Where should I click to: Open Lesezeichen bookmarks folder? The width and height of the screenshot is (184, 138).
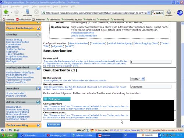(39, 20)
